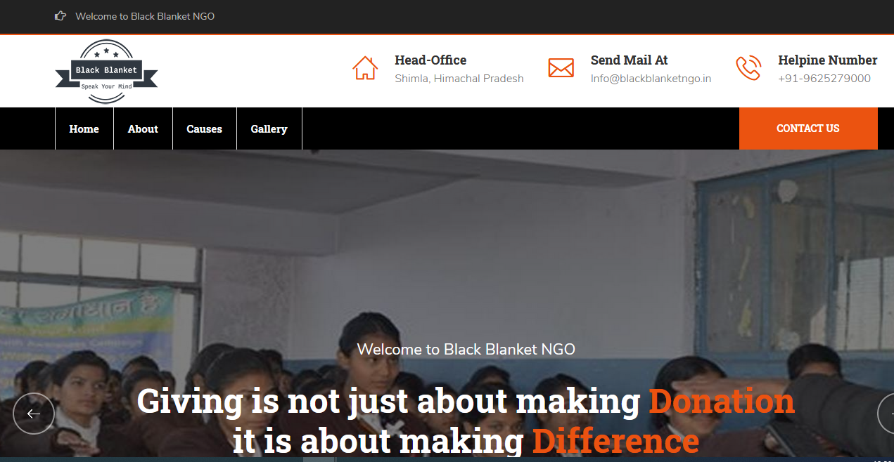Click the orange CONTACT US button
The width and height of the screenshot is (894, 462).
tap(808, 128)
